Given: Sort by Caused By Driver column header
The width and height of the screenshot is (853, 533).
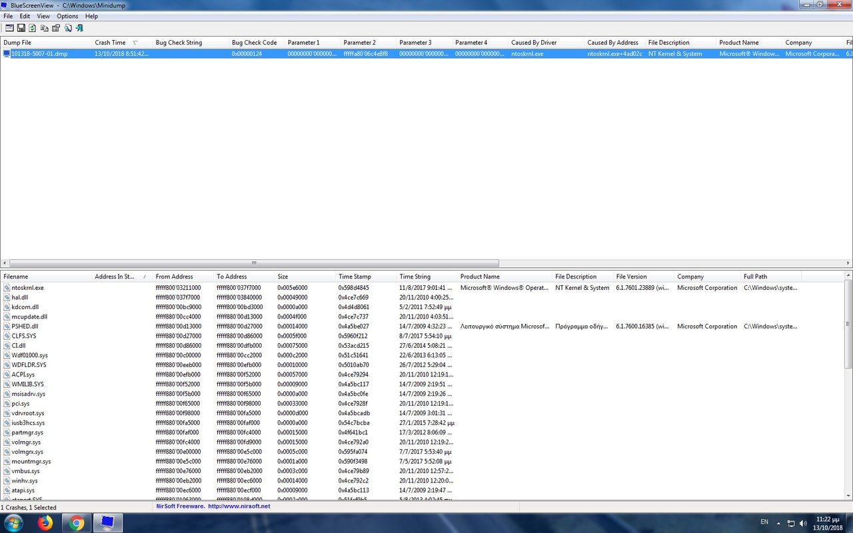Looking at the screenshot, I should tap(546, 43).
